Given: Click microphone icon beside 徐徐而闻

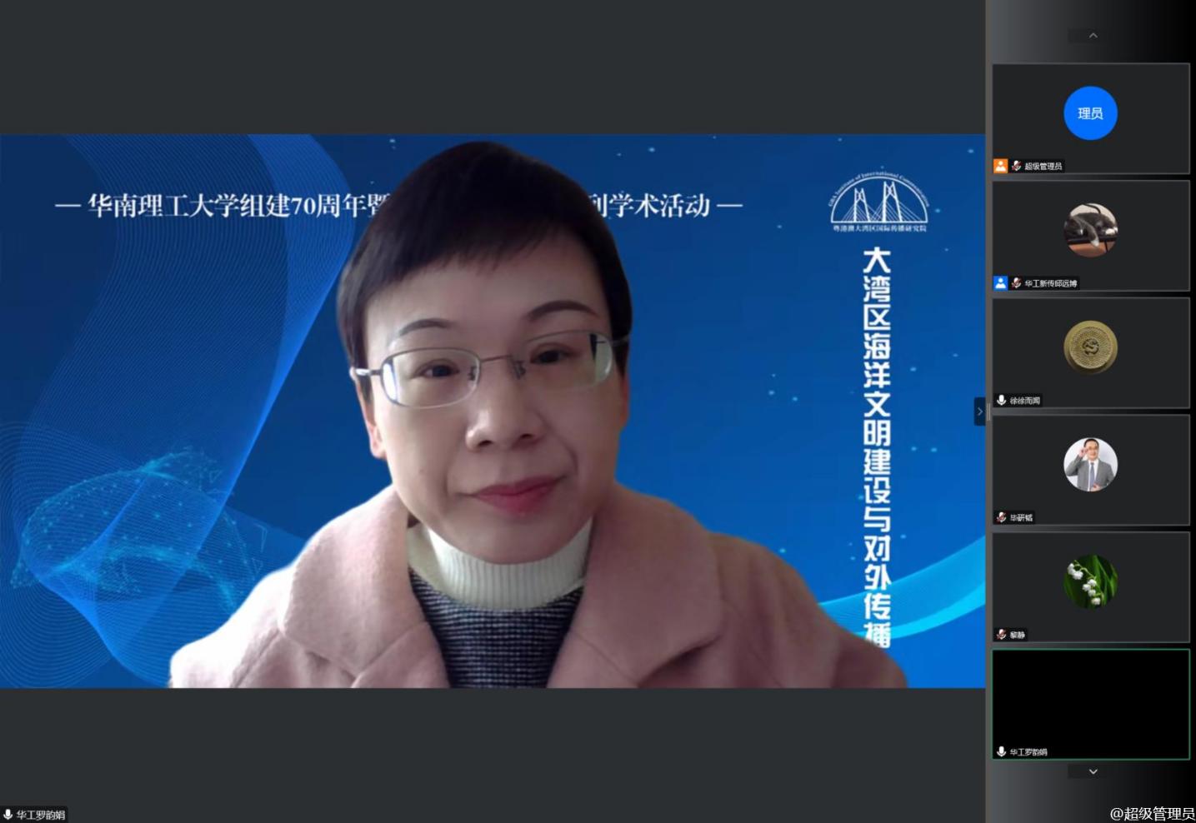Looking at the screenshot, I should 1001,401.
